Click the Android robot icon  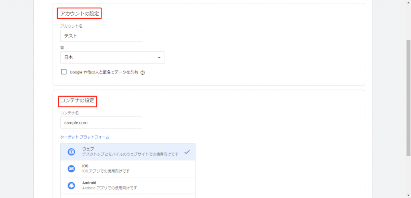71,186
